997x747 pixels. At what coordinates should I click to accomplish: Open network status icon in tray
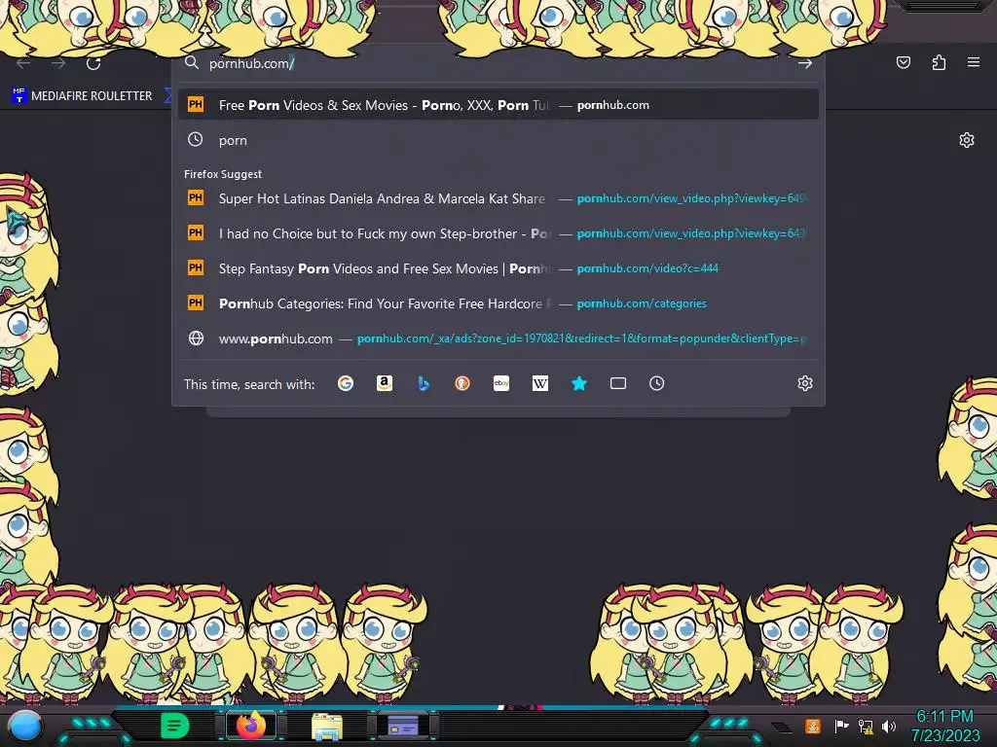coord(865,726)
